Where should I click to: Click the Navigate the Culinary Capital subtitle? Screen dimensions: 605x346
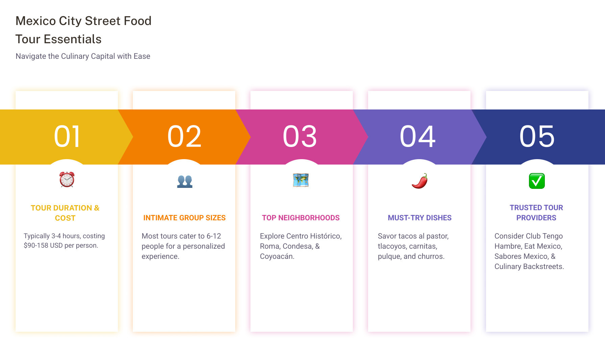[83, 56]
